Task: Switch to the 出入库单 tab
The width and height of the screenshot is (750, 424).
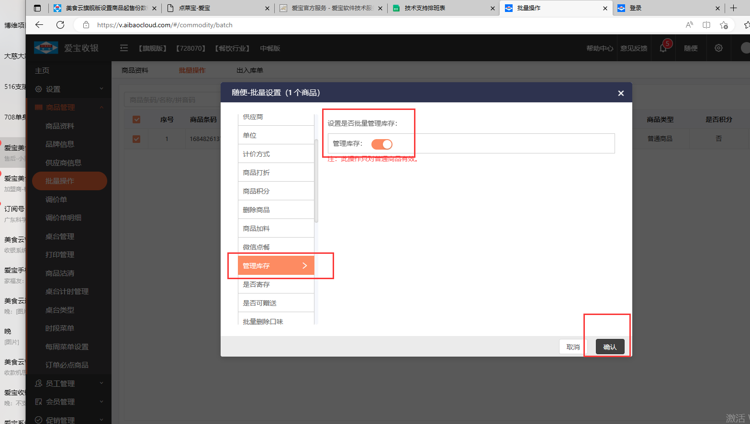Action: (249, 70)
